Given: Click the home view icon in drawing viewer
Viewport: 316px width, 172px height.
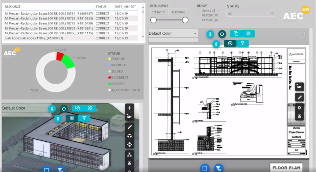Looking at the screenshot, I should [304, 33].
